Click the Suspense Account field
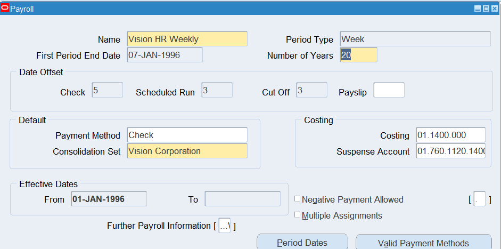This screenshot has width=501, height=249. [x=450, y=151]
